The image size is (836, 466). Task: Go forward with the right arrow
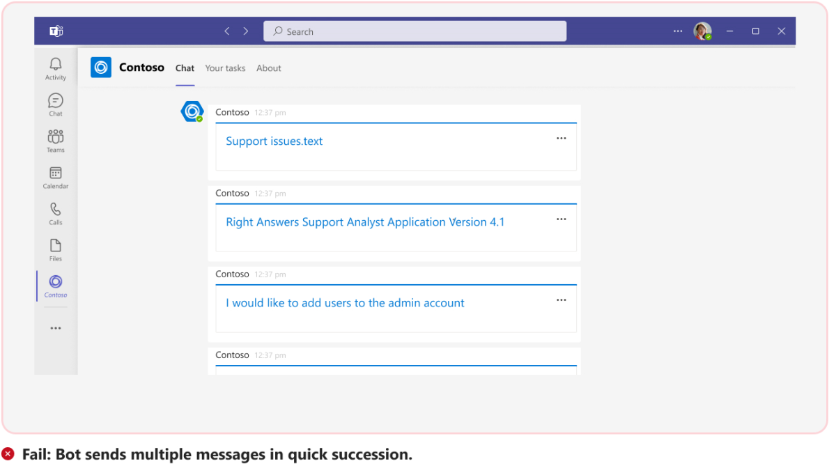[246, 31]
